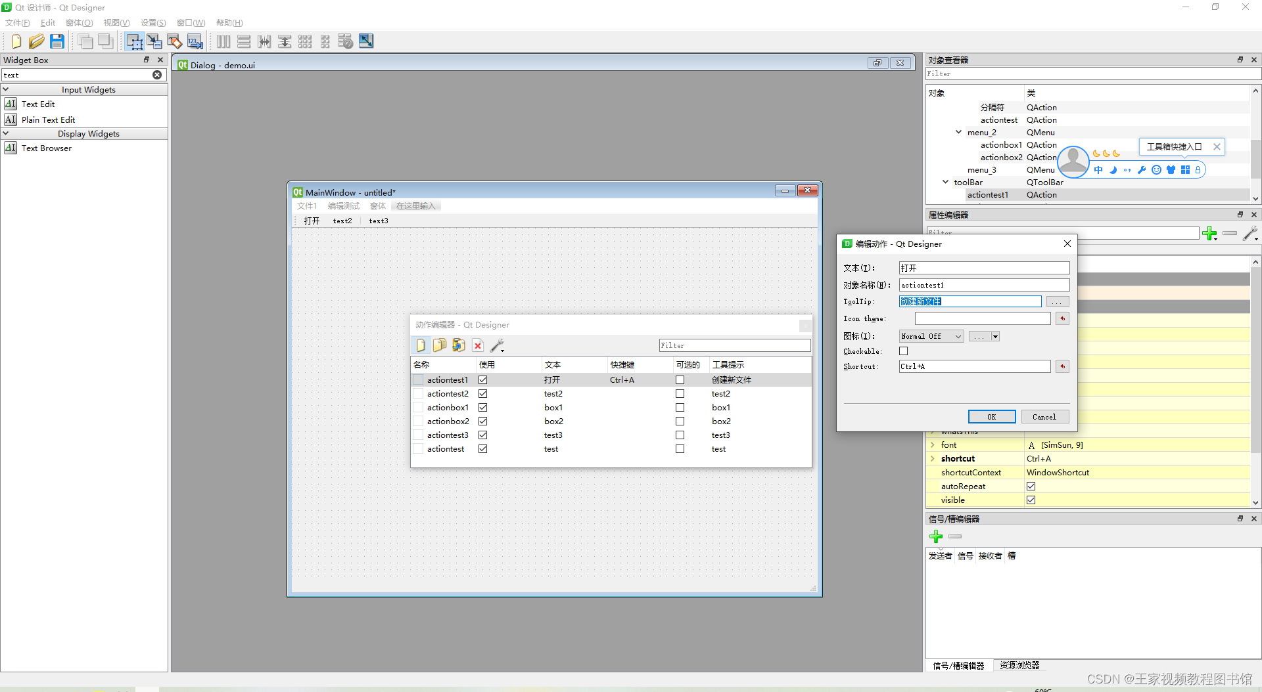The width and height of the screenshot is (1262, 692).
Task: Click input method wrench settings icon
Action: pyautogui.click(x=1142, y=170)
